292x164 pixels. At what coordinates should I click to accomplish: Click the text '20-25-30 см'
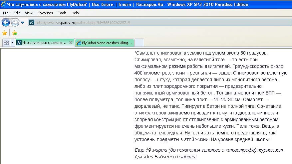coord(227,99)
